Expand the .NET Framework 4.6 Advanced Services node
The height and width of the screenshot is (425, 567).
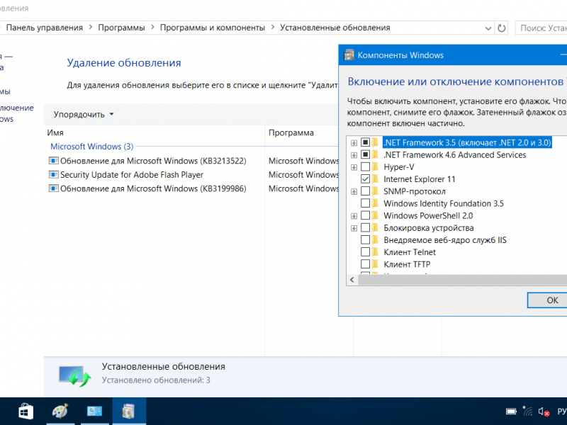click(x=354, y=155)
